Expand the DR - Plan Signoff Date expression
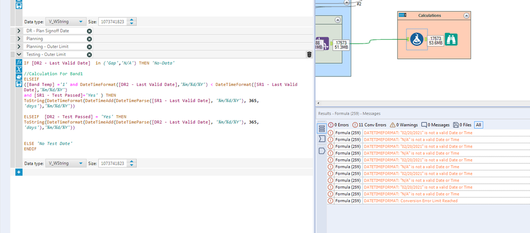This screenshot has width=530, height=233. (19, 31)
